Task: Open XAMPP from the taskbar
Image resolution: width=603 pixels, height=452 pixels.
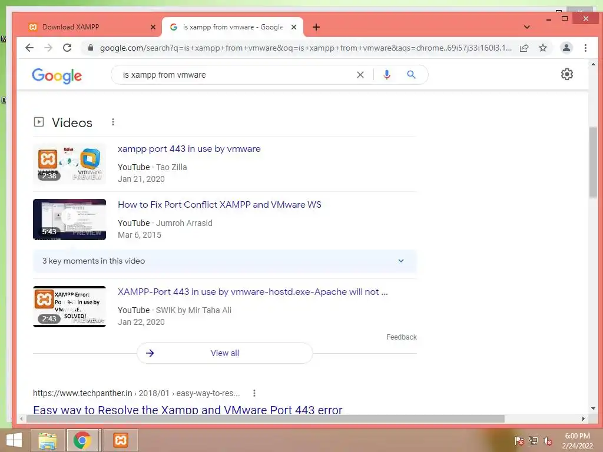Action: point(120,440)
